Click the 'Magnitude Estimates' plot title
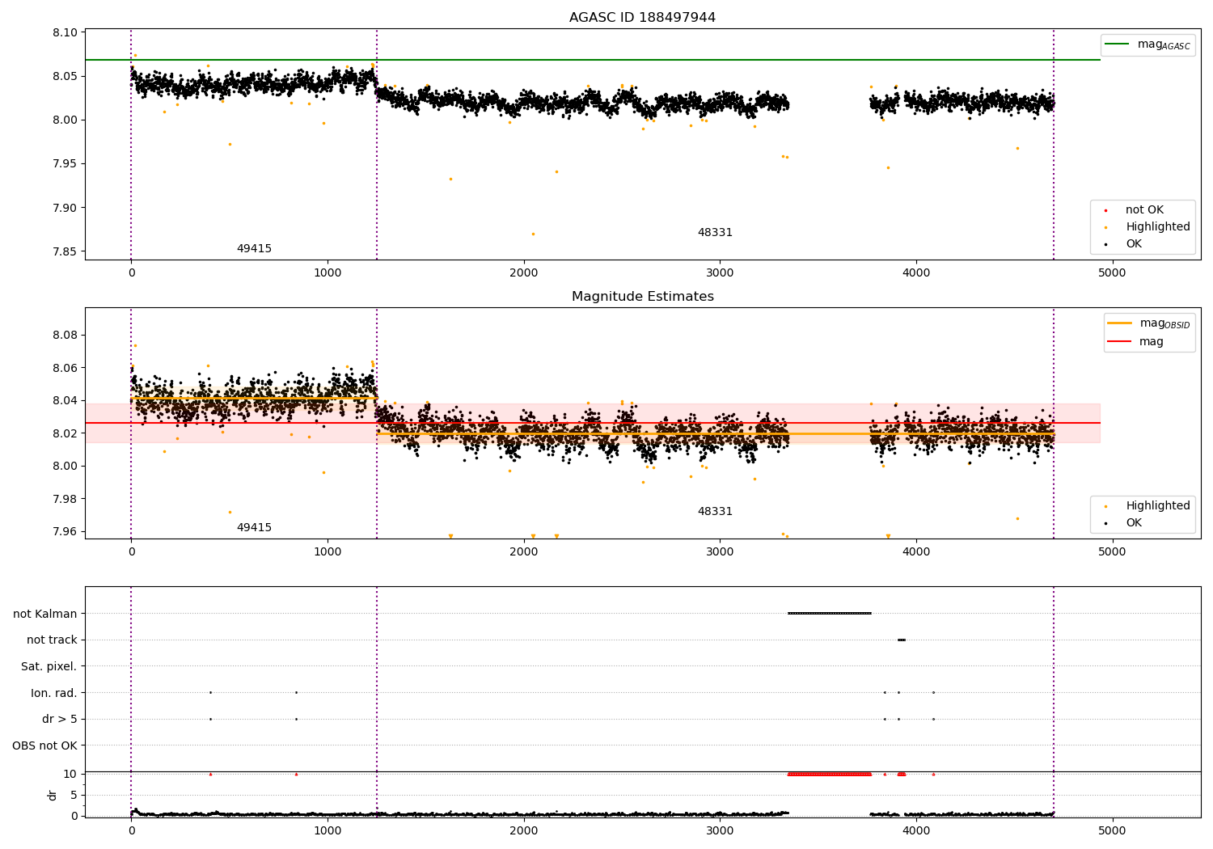The height and width of the screenshot is (849, 1213). (x=642, y=297)
